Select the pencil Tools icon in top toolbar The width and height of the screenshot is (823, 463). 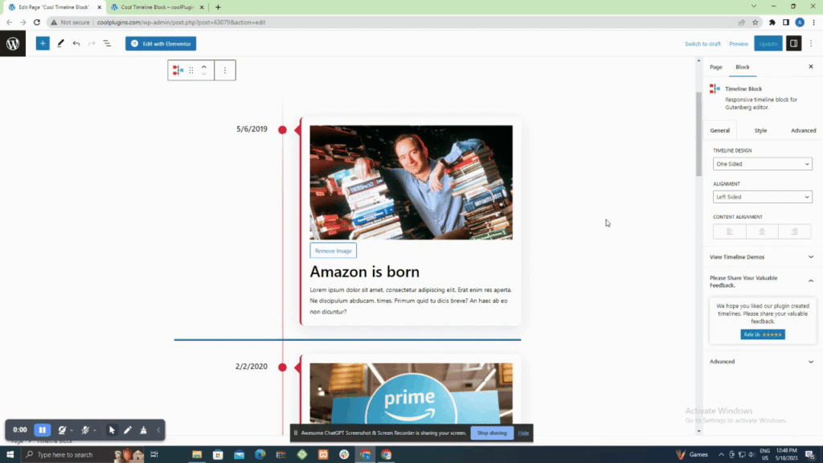[x=60, y=43]
